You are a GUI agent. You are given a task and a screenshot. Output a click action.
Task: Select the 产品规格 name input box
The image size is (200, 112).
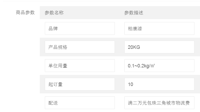tap(80, 47)
